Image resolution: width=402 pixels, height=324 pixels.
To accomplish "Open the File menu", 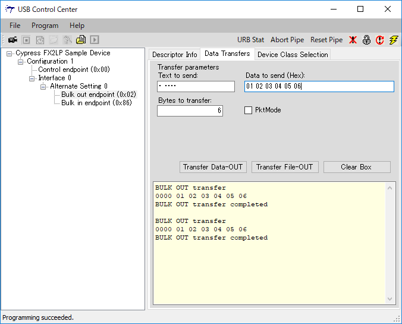I will pos(15,26).
